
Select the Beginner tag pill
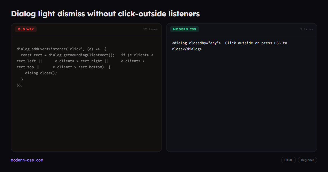(x=307, y=160)
